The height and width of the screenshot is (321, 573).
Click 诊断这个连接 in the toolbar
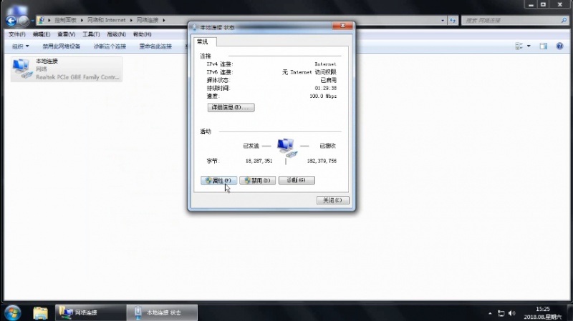(110, 46)
